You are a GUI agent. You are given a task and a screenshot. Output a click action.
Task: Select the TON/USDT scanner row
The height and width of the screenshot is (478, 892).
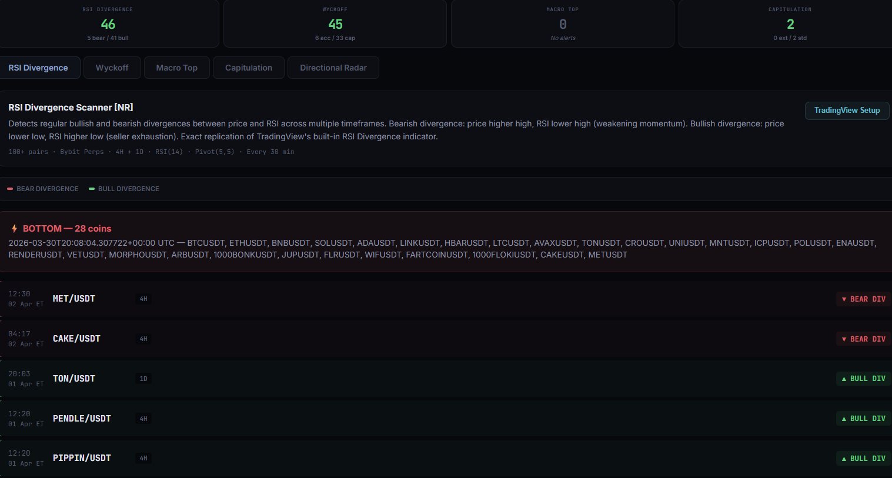coord(412,379)
